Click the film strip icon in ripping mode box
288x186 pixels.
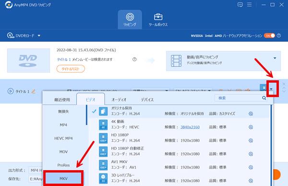tap(176, 61)
